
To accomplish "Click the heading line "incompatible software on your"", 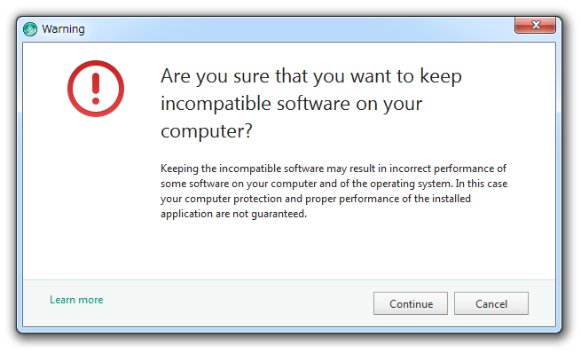I will 291,104.
